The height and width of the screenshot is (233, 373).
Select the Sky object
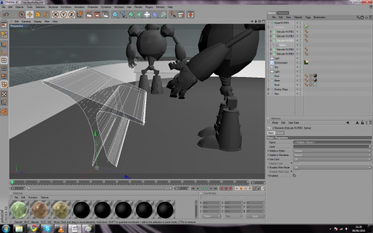(x=276, y=67)
